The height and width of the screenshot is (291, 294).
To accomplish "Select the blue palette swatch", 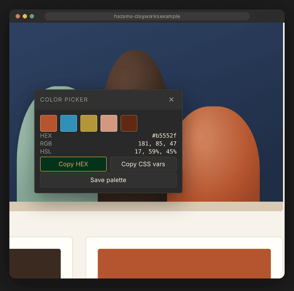I will (69, 123).
